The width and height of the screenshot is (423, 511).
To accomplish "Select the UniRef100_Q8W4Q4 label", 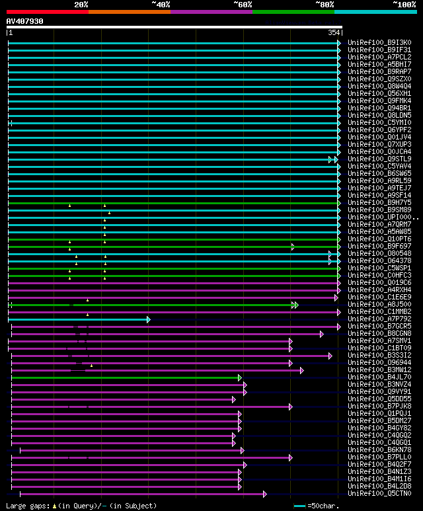I will pos(379,87).
